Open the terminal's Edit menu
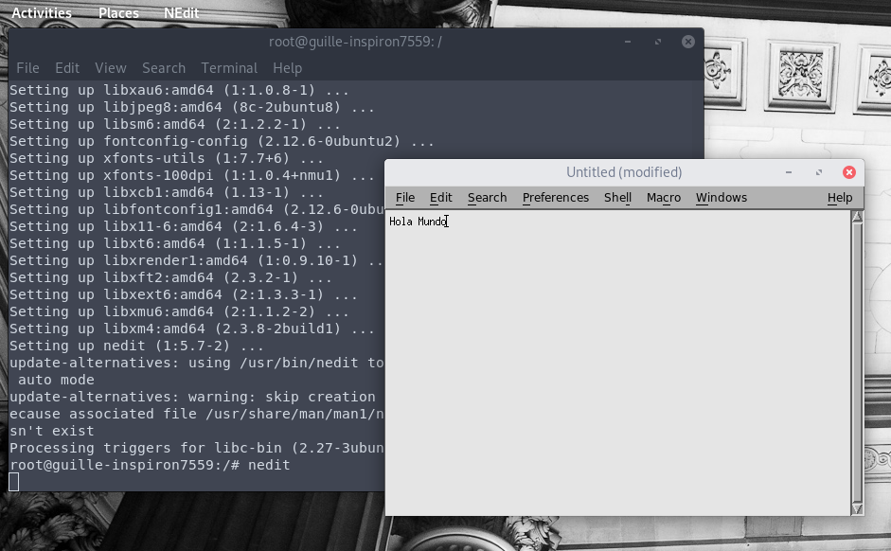 [x=67, y=68]
